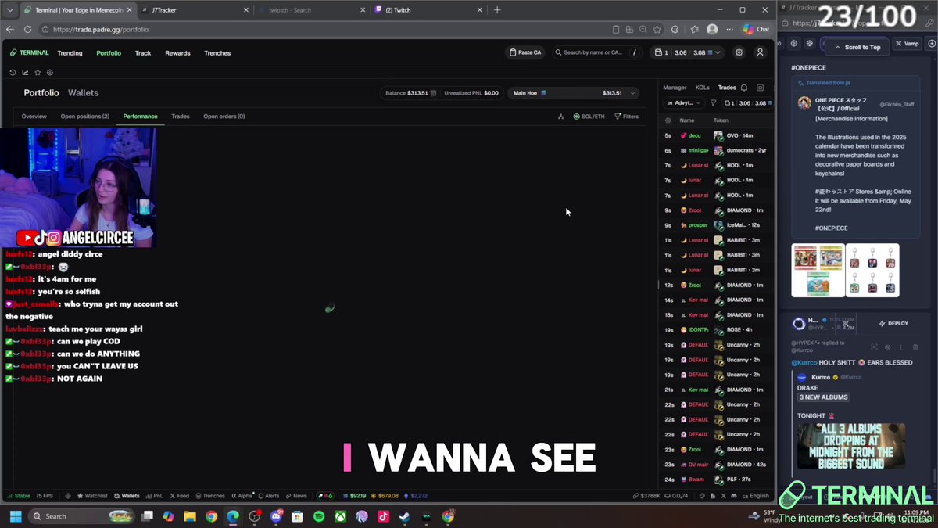Switch to the Trades portfolio tab

pos(181,117)
